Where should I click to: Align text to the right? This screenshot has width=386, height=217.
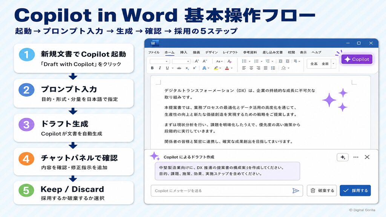(258, 68)
